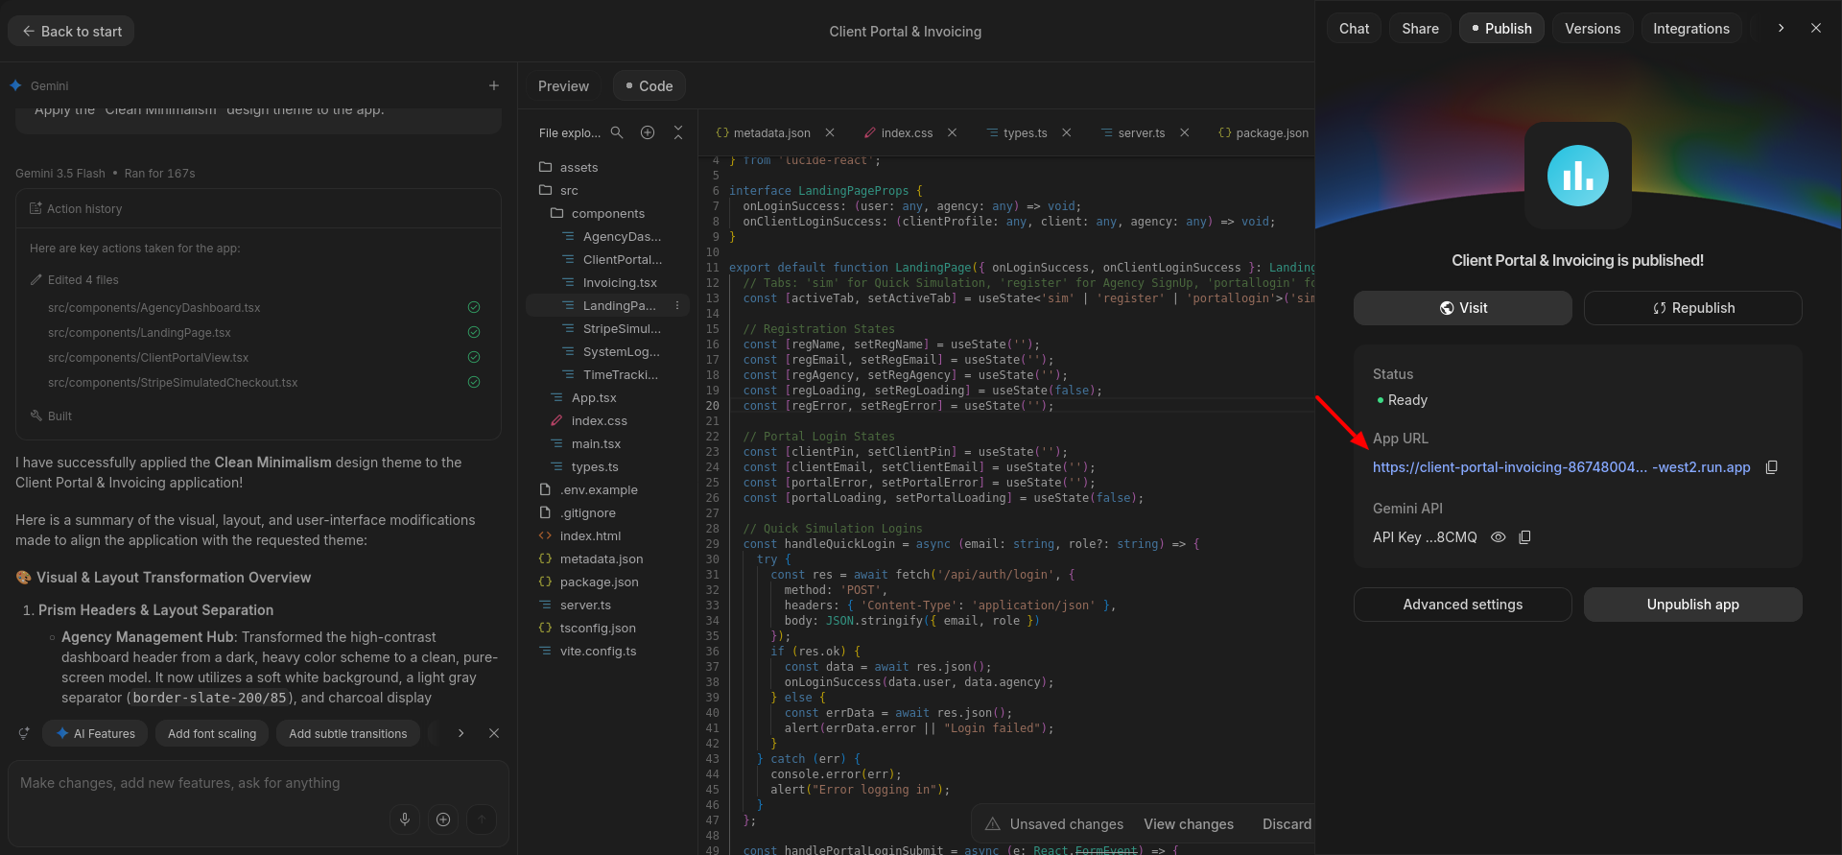This screenshot has height=855, width=1842.
Task: Click the app logo chart icon
Action: click(1578, 176)
